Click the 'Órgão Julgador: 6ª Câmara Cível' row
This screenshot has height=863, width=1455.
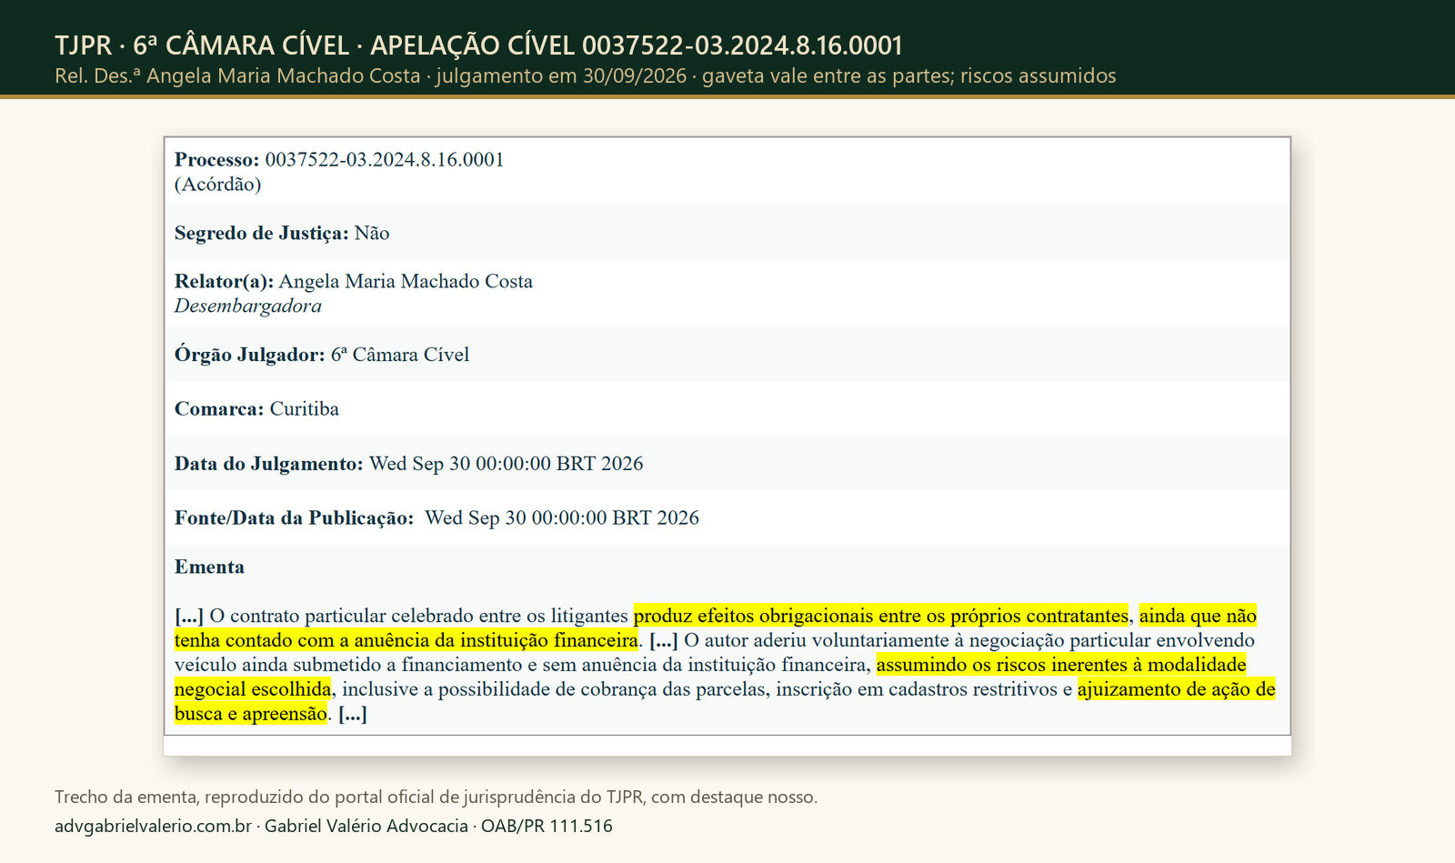(727, 355)
